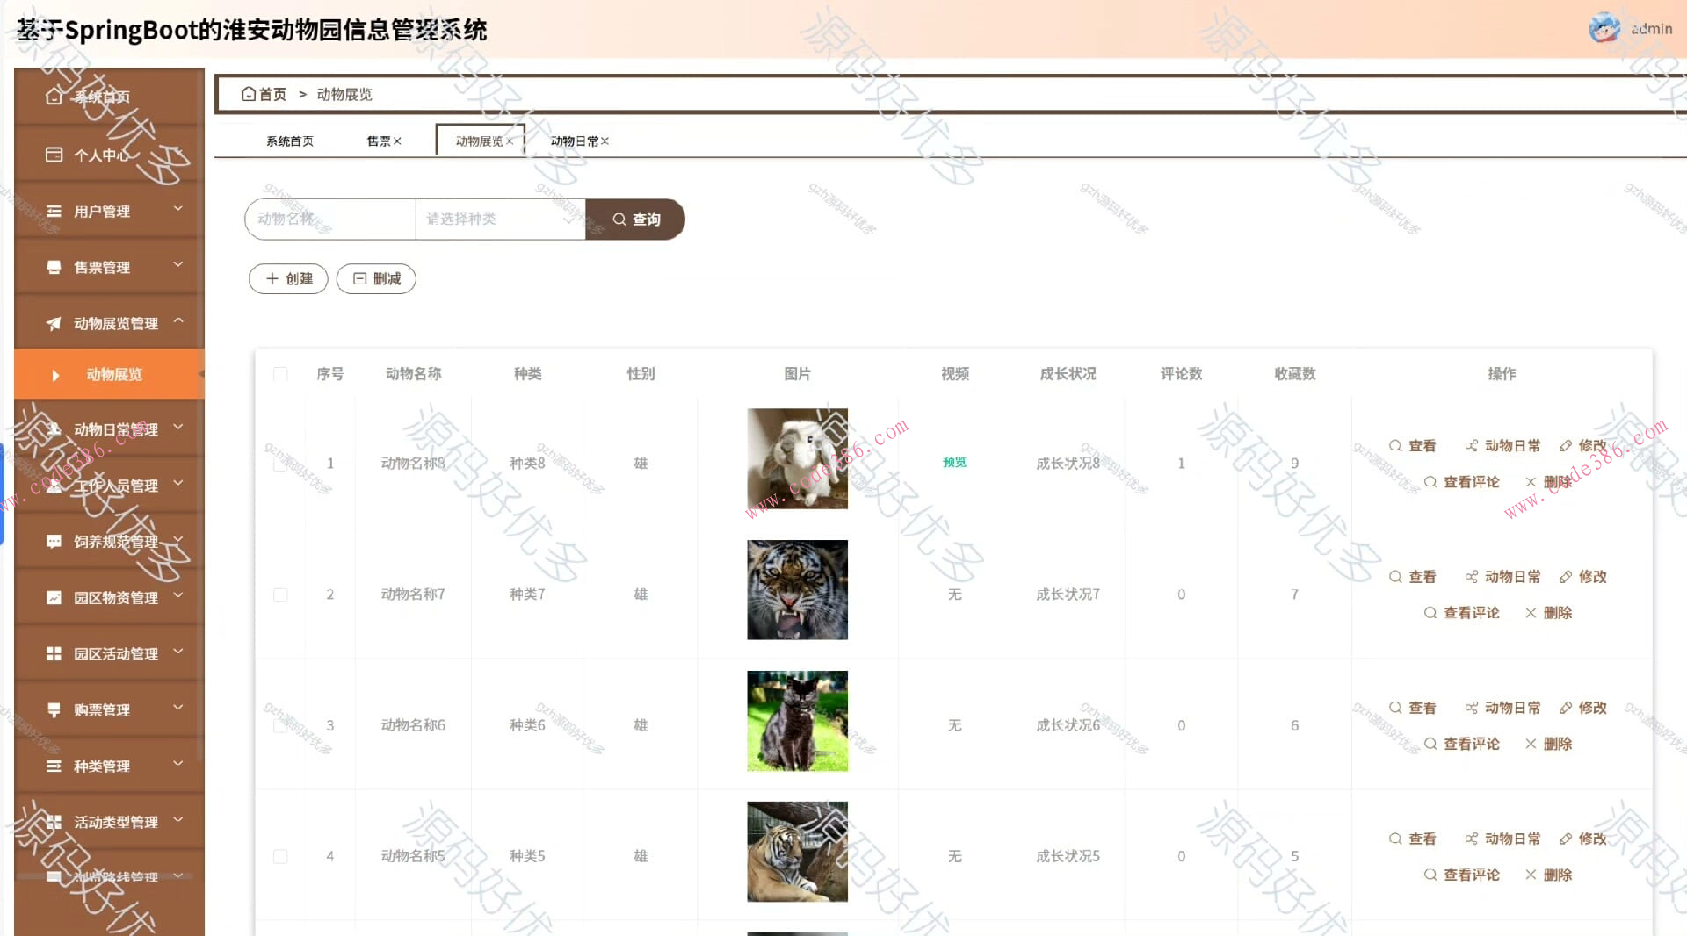Image resolution: width=1687 pixels, height=936 pixels.
Task: Switch to the 系统首页 tab
Action: (x=290, y=140)
